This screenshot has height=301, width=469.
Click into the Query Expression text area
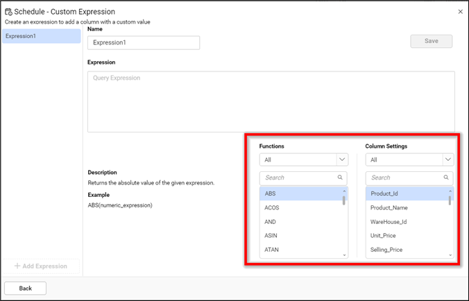pos(271,101)
